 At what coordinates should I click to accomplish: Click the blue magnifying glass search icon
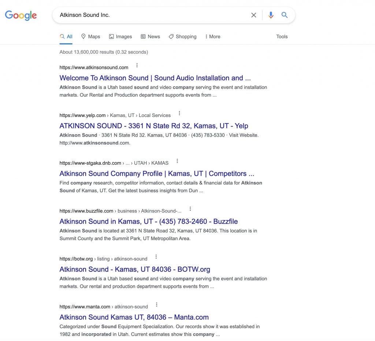click(284, 15)
